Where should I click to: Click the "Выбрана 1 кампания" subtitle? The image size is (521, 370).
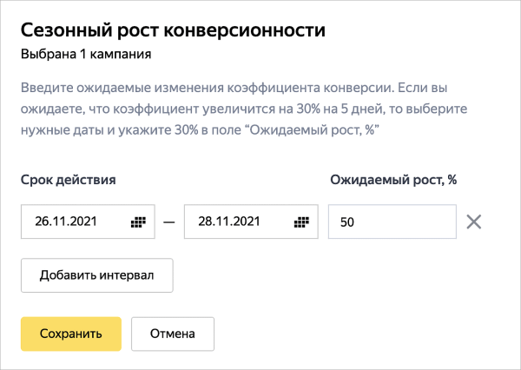click(86, 55)
